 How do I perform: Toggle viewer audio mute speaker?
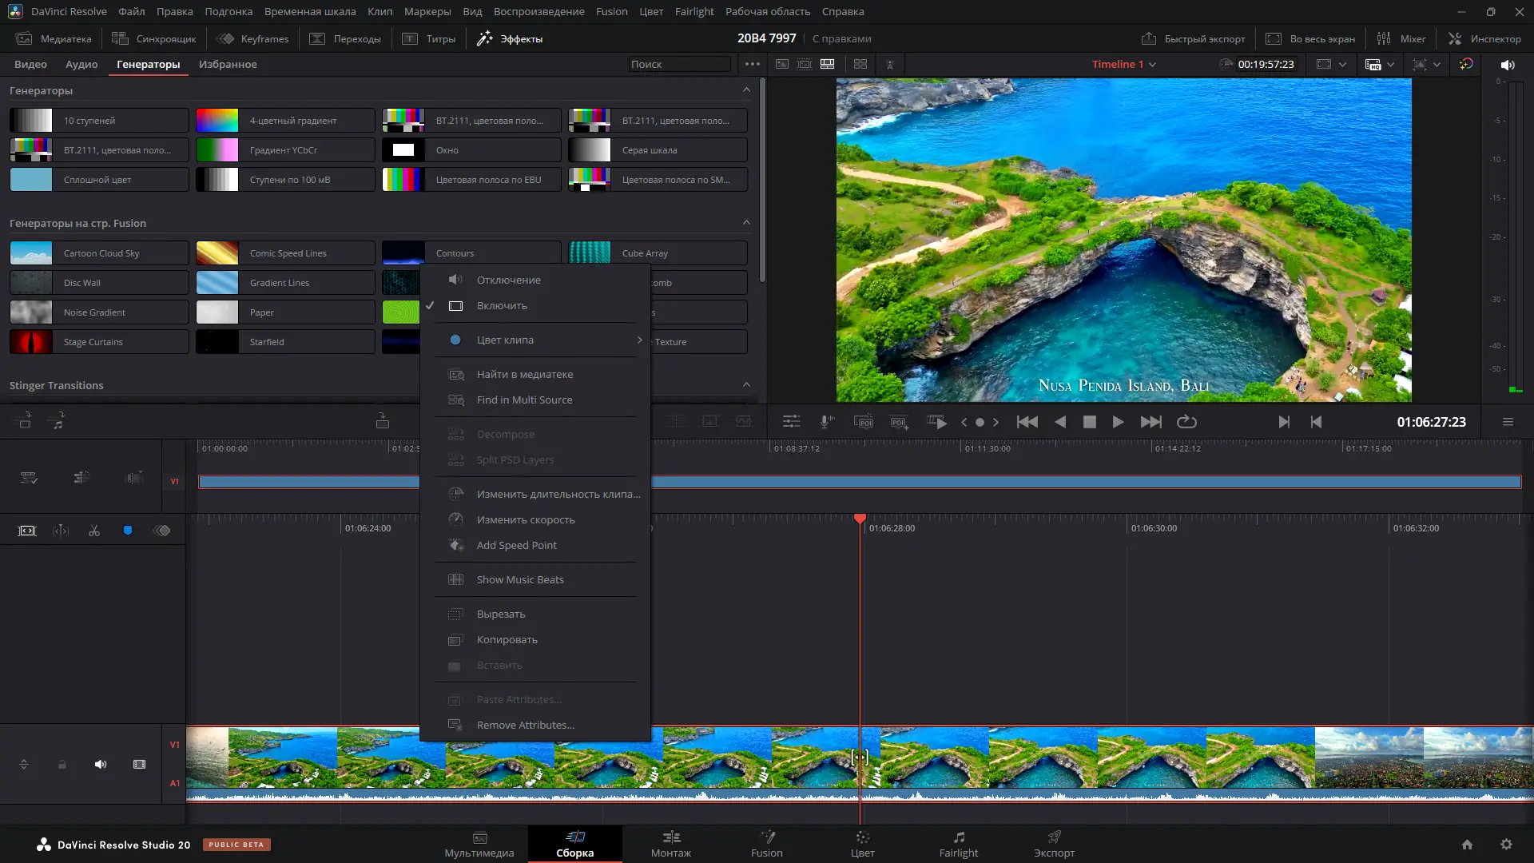pos(1507,65)
